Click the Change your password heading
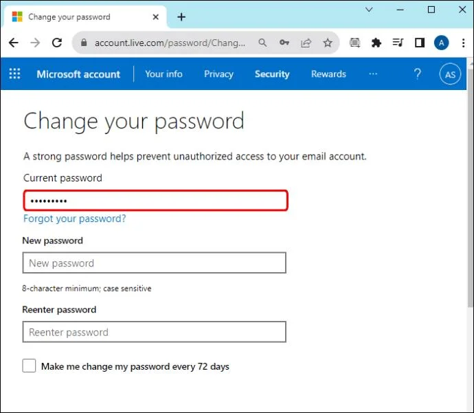The image size is (474, 413). [x=134, y=122]
